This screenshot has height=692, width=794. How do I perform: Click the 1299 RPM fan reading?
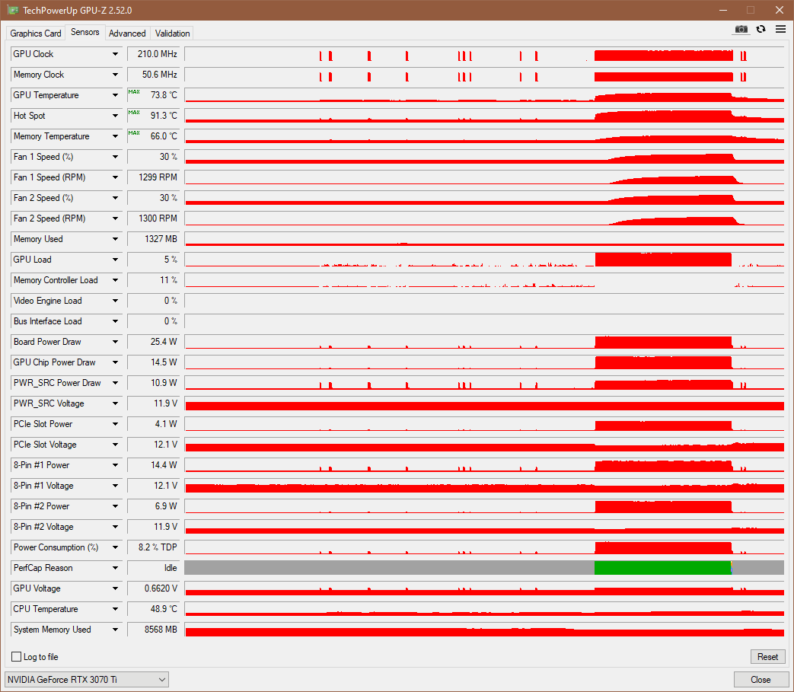point(154,177)
